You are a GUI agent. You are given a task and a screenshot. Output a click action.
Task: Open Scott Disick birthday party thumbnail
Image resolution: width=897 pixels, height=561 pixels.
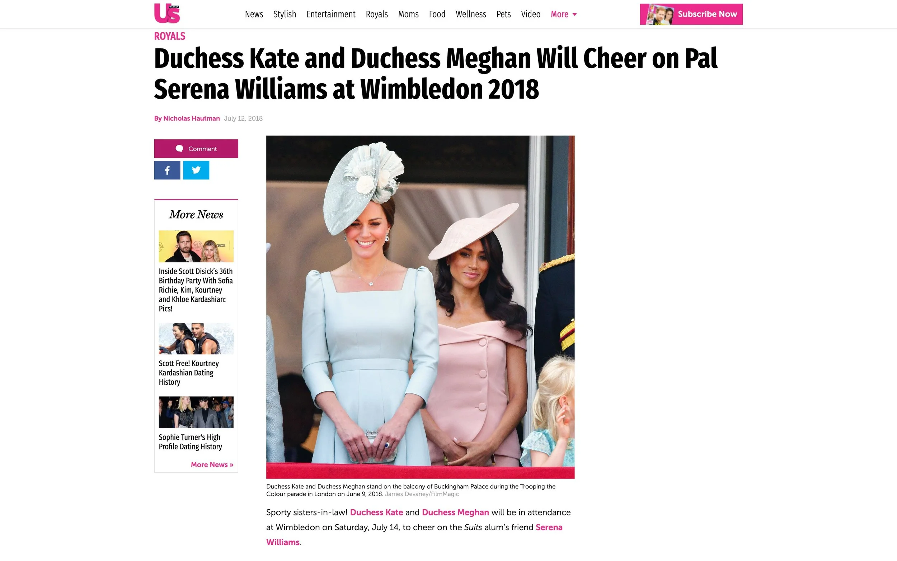[196, 246]
